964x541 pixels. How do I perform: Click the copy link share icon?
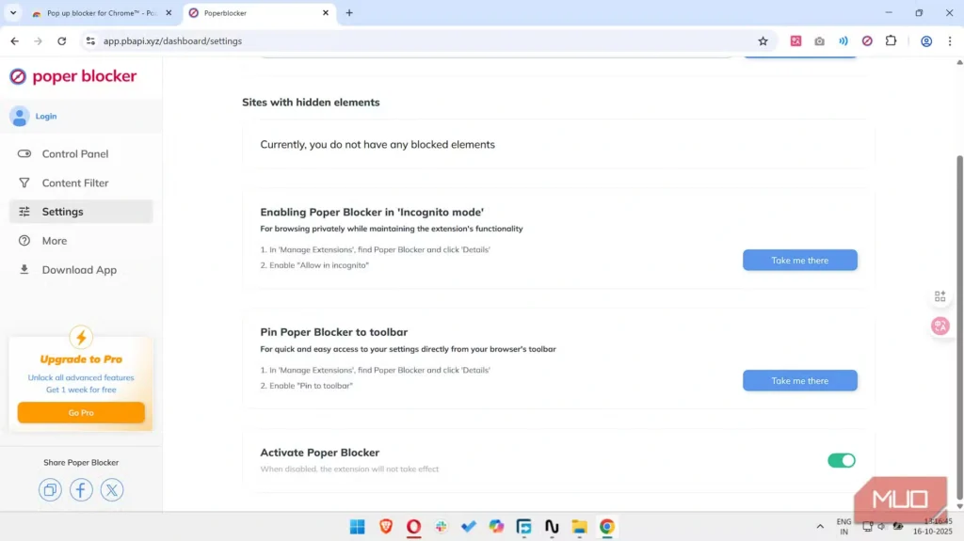click(x=50, y=490)
